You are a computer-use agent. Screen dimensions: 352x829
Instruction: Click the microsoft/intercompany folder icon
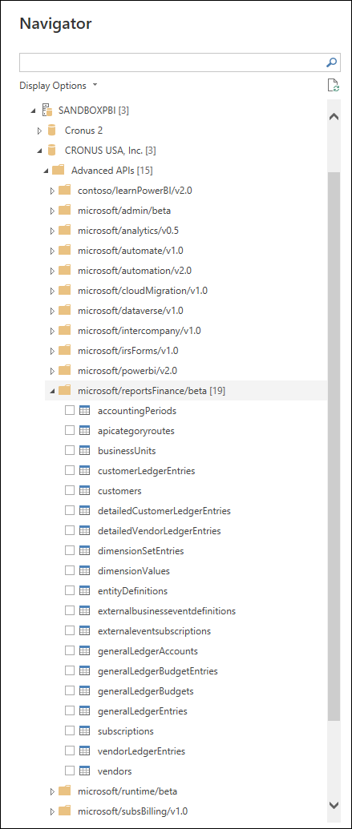(x=65, y=331)
